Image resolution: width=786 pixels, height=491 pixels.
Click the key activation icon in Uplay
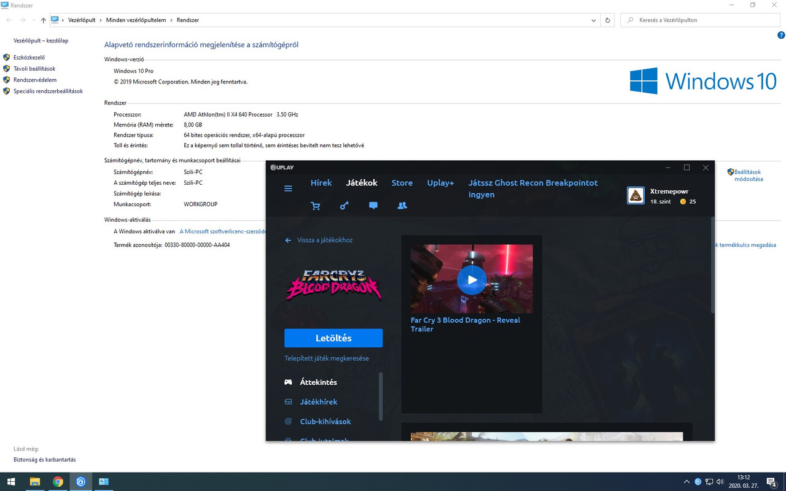[344, 206]
